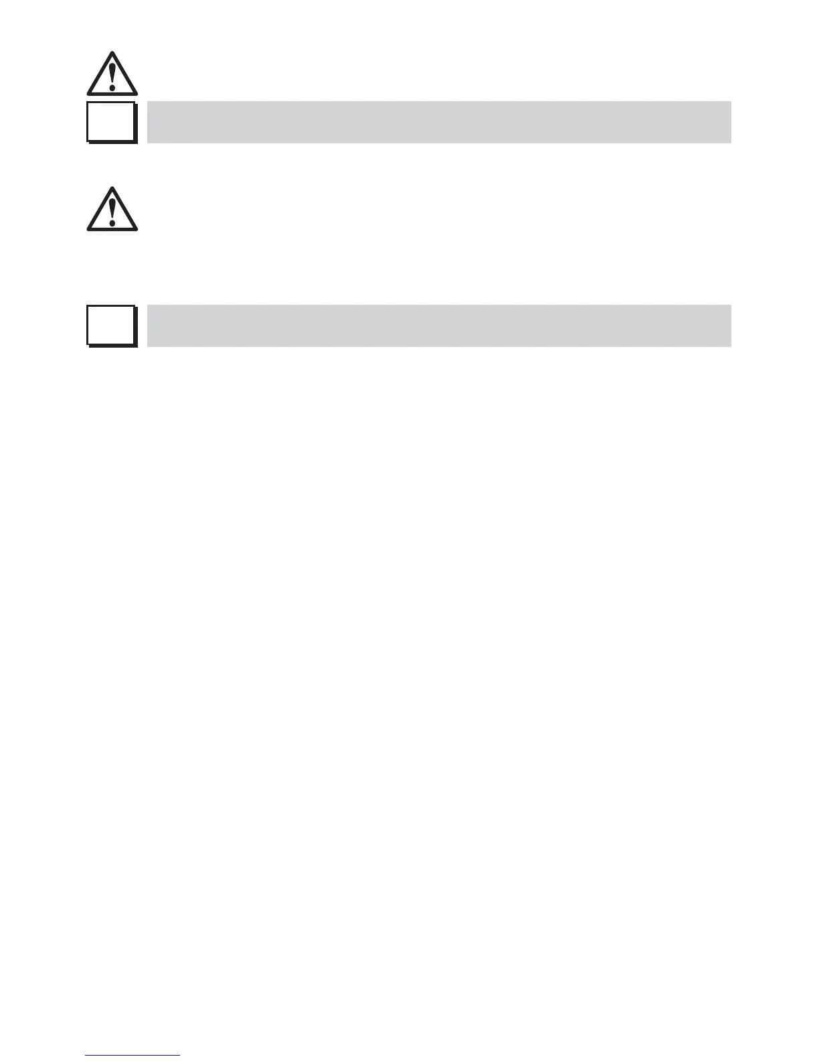The height and width of the screenshot is (1061, 819).
Task: Tick the upper empty square checkbox
Action: [112, 123]
